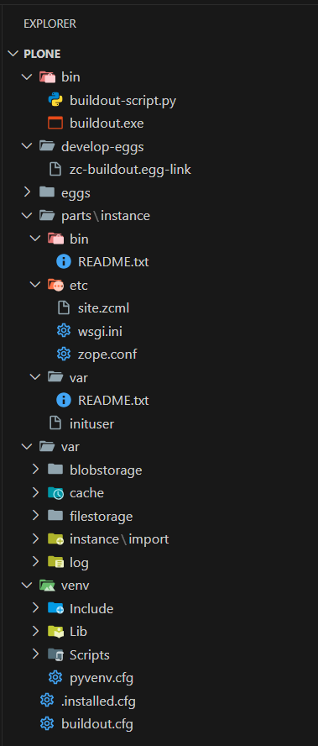
Task: Click the Scripts folder icon
Action: click(55, 654)
